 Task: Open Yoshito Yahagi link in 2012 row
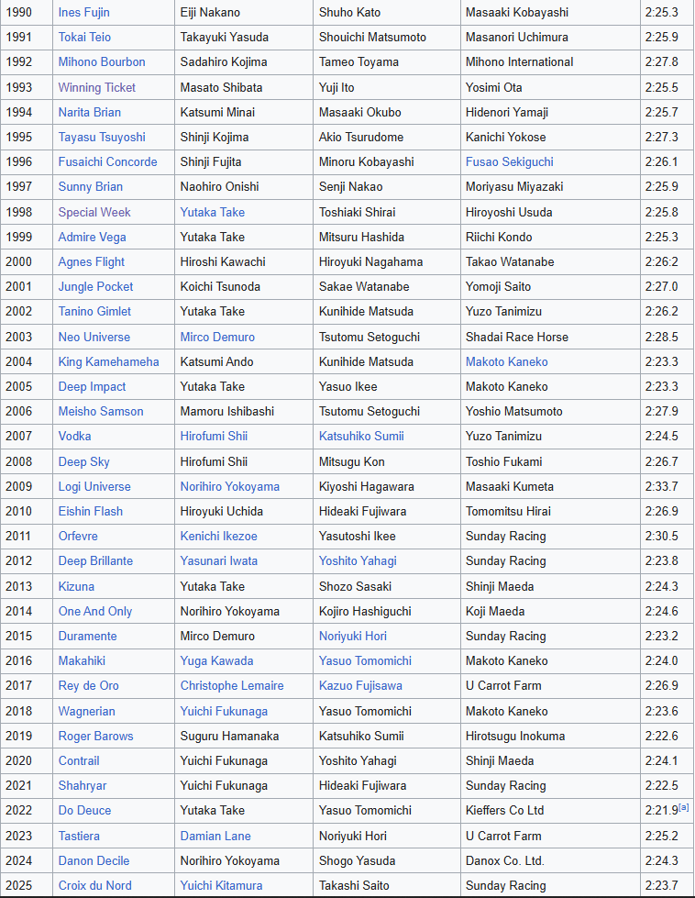[358, 560]
